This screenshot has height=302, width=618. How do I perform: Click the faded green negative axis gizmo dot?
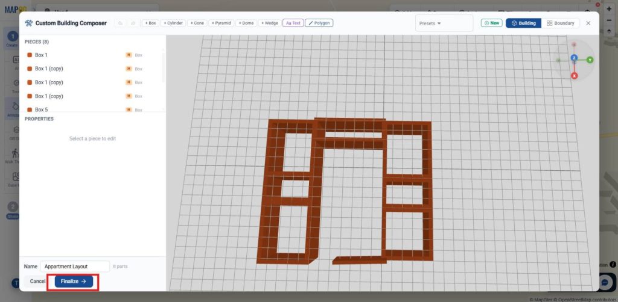[x=558, y=60]
